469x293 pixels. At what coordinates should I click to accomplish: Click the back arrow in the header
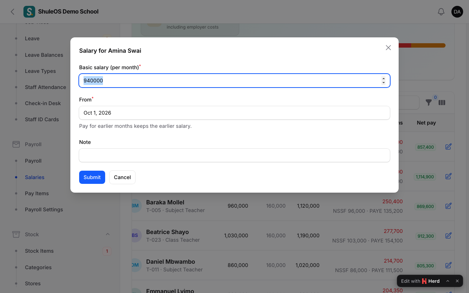[12, 12]
